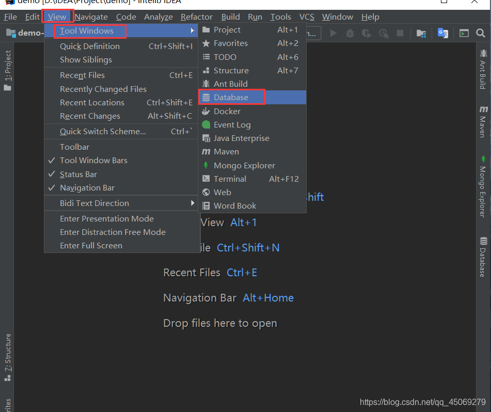Expand Bidi Text Direction submenu
Viewport: 491px width, 412px height.
pos(121,203)
